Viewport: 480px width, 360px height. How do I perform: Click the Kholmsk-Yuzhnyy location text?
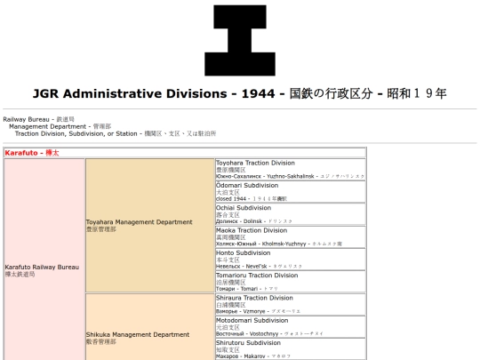point(279,244)
